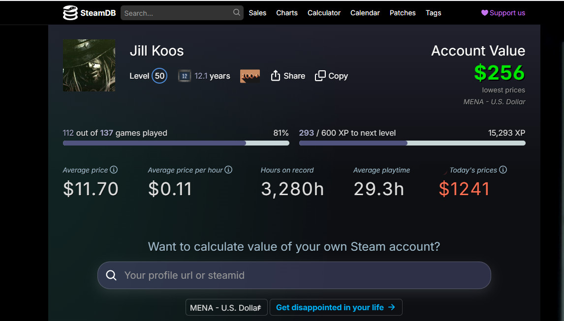Click the 100+ games badge icon
The image size is (564, 321).
250,76
